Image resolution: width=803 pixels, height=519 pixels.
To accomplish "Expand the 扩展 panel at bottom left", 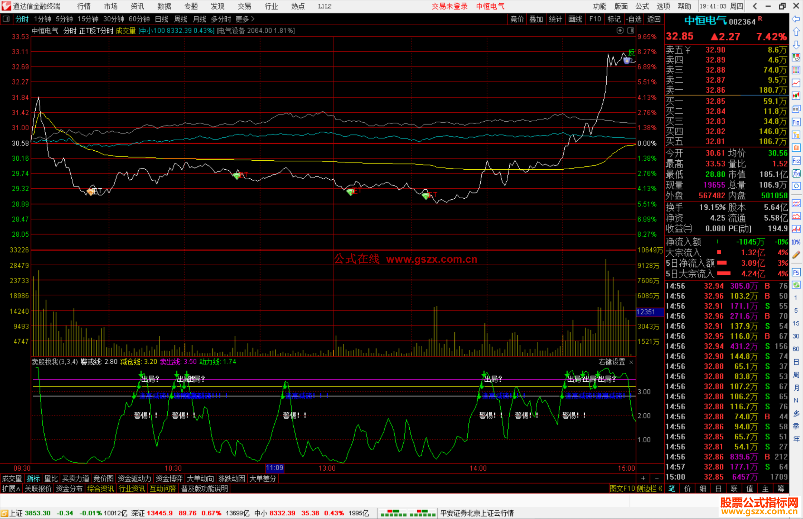I will pos(11,488).
